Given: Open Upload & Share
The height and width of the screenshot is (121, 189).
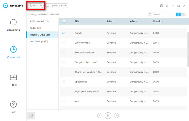Looking at the screenshot, I should pos(57,6).
